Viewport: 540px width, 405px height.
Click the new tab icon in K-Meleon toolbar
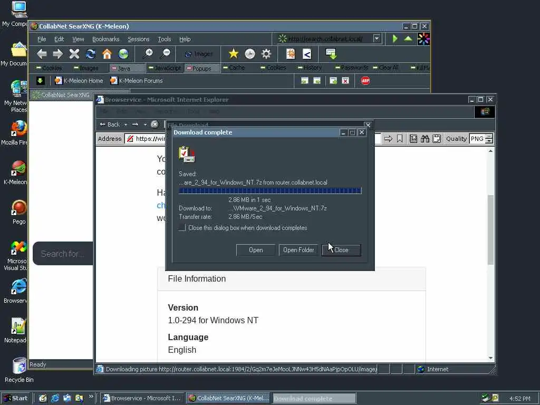pyautogui.click(x=333, y=81)
